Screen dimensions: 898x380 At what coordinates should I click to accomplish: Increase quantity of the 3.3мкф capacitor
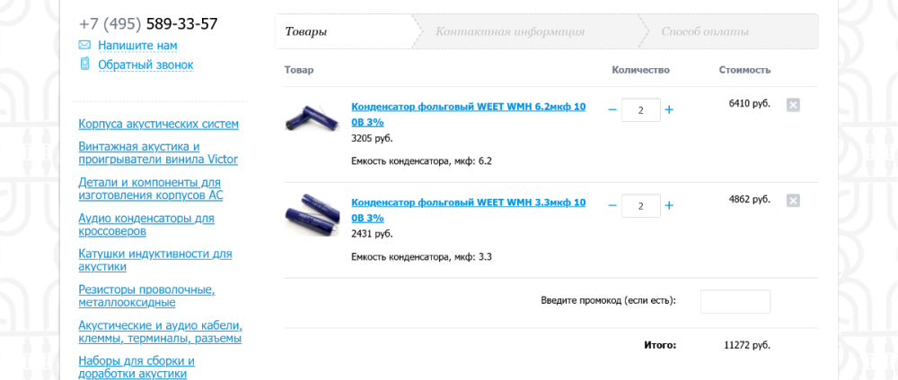tap(669, 206)
